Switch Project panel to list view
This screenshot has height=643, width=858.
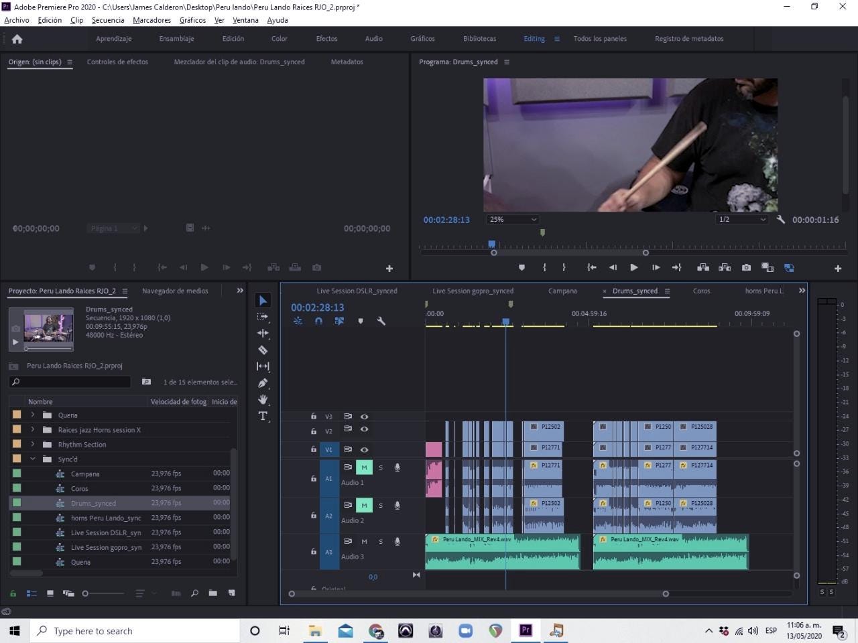[x=32, y=593]
